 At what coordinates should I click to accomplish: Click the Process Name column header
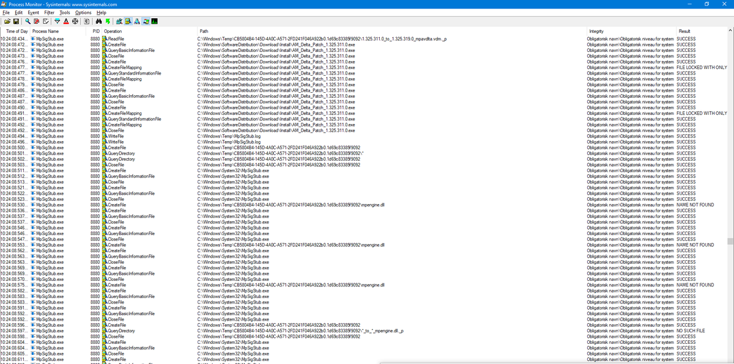pyautogui.click(x=59, y=31)
